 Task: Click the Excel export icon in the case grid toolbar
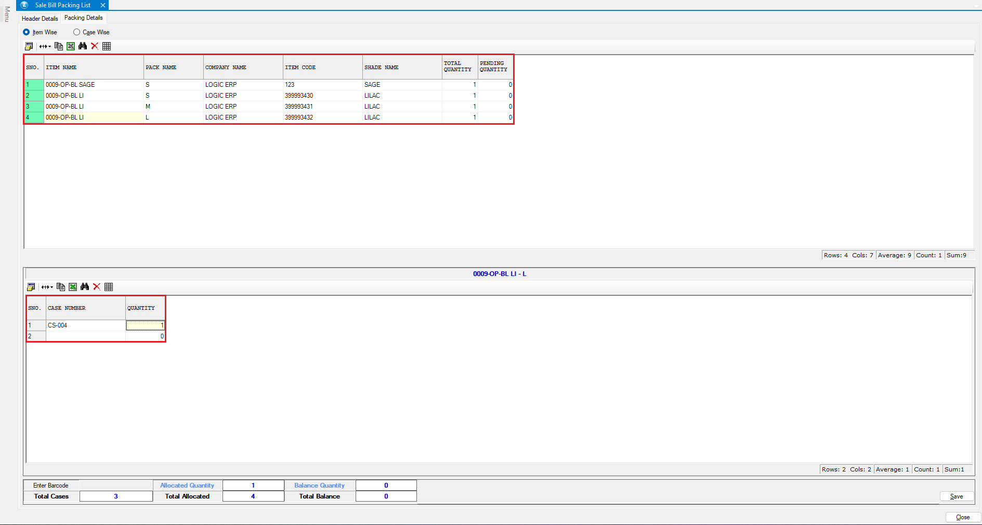pos(73,287)
